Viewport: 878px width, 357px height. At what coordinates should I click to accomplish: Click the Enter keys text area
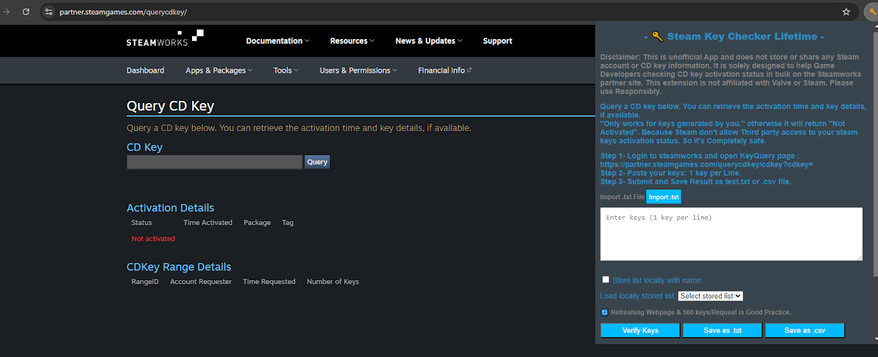pos(731,234)
